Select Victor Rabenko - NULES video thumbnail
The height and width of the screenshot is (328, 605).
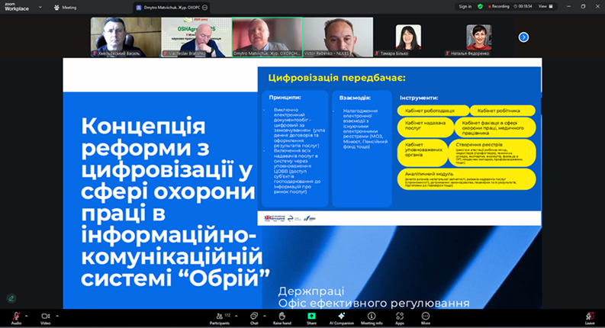[x=338, y=37]
